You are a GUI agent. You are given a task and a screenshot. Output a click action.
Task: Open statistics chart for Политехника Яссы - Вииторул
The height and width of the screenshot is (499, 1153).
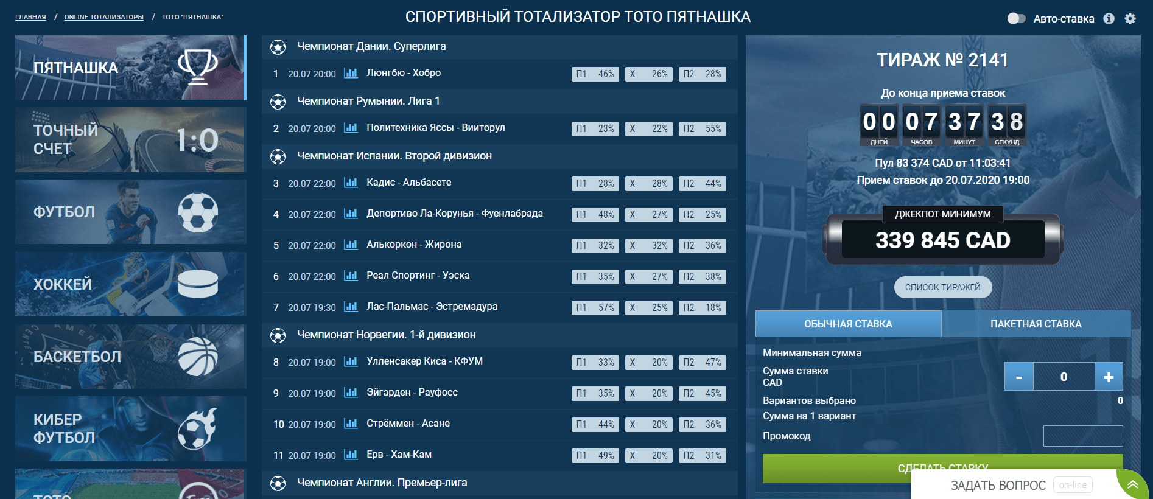coord(351,128)
